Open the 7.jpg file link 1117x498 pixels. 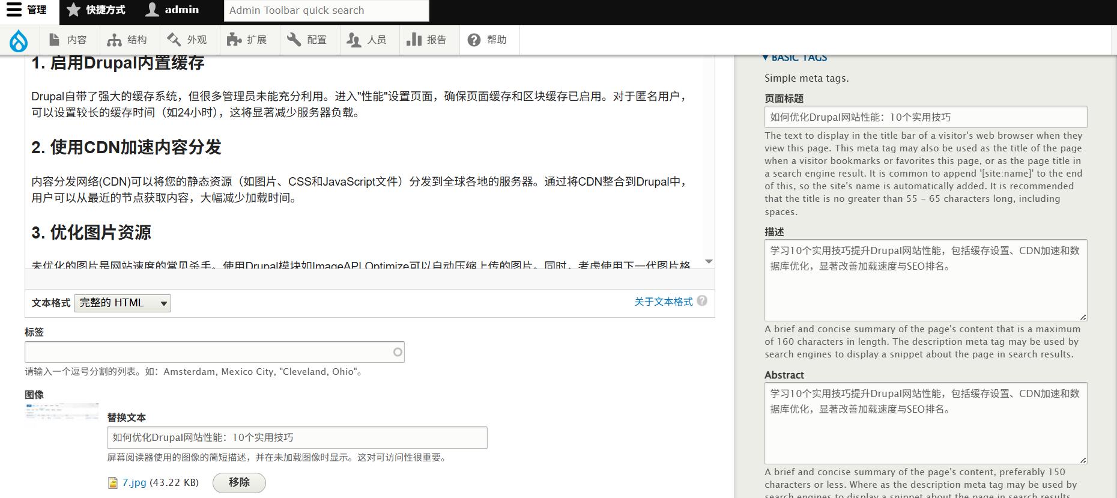[135, 482]
